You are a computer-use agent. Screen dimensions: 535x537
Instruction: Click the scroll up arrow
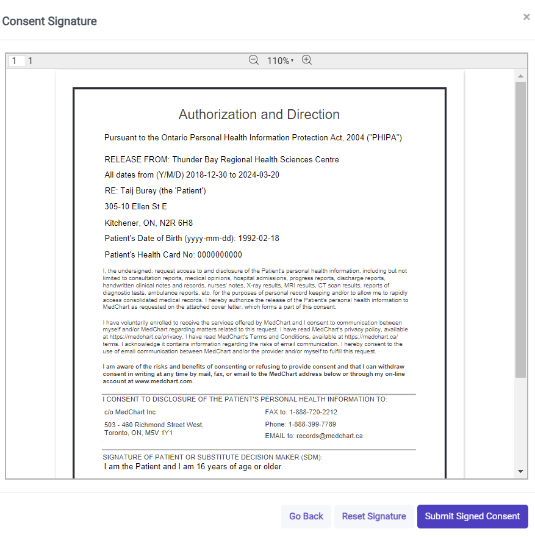tap(520, 76)
